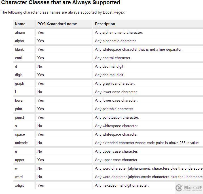Select the 'graph' class name cell
The width and height of the screenshot is (203, 194).
[24, 84]
